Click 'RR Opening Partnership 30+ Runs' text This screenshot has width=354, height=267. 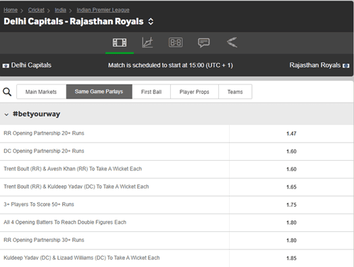[x=44, y=240]
